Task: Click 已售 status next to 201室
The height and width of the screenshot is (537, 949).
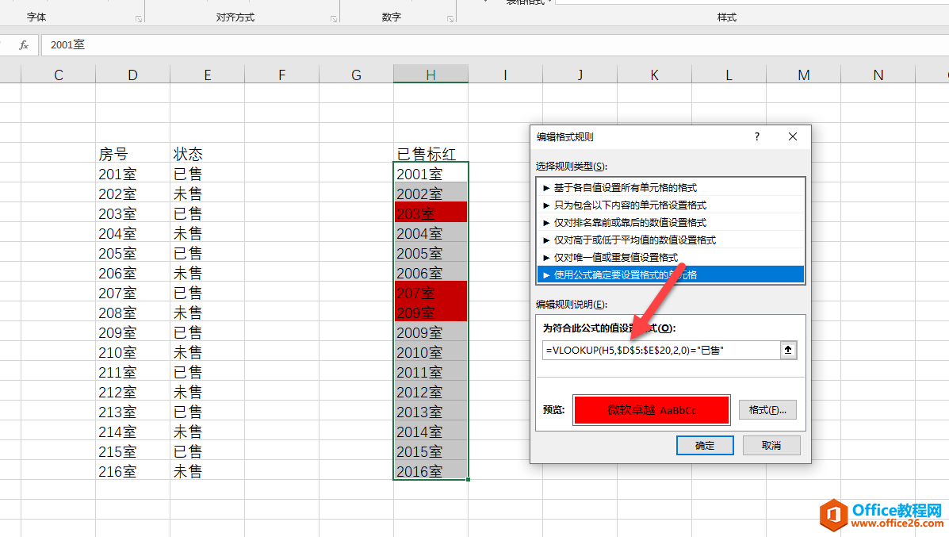Action: (x=207, y=174)
